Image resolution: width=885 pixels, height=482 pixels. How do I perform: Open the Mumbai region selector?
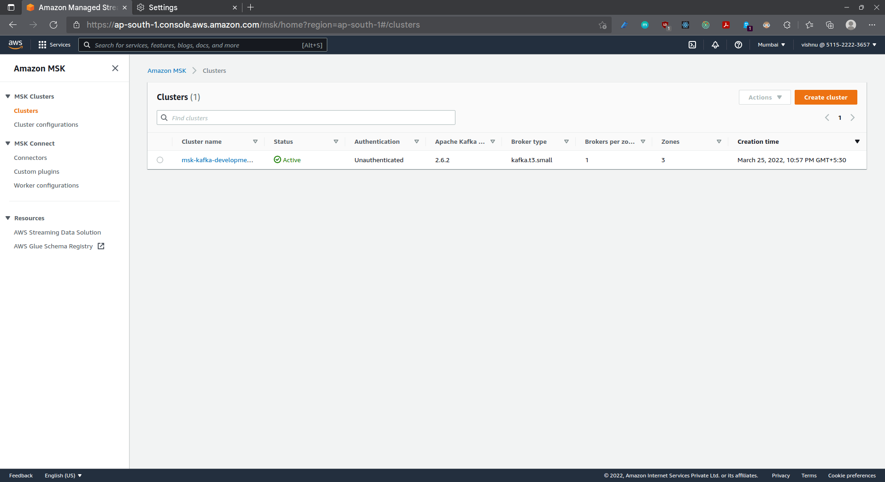coord(771,45)
